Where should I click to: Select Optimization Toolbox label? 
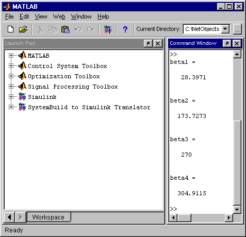tap(64, 76)
